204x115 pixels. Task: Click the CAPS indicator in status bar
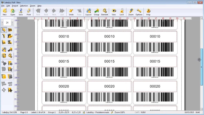coord(137,112)
